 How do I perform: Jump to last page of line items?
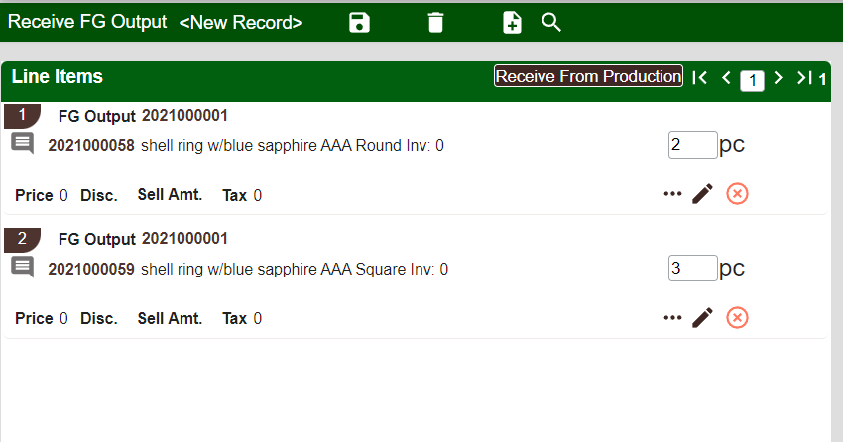804,78
